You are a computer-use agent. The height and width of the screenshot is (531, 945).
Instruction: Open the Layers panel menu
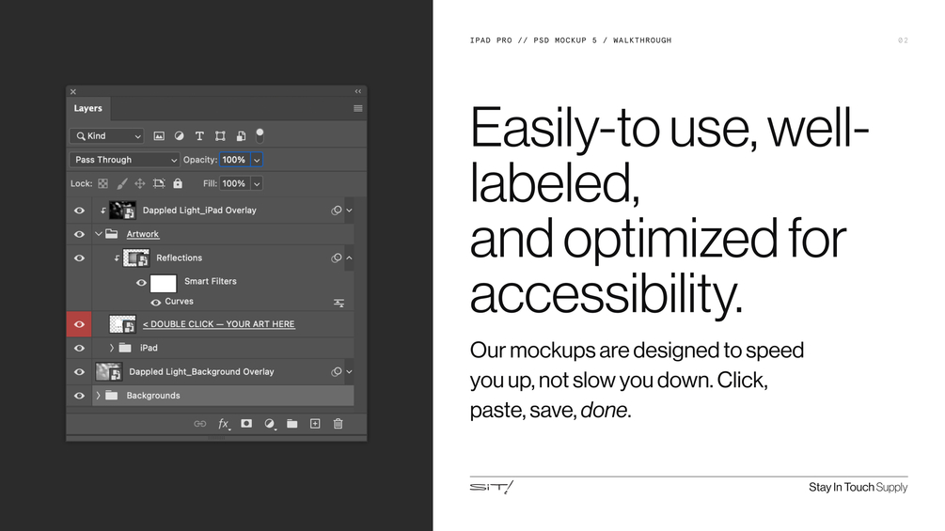(358, 108)
